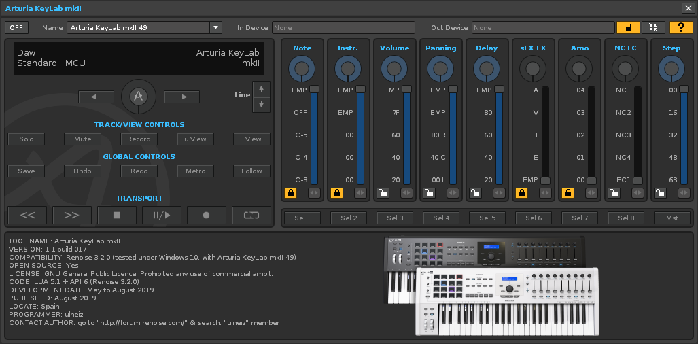Toggle the Step strip lock icon
Viewport: 698px width, 344px height.
tap(661, 193)
